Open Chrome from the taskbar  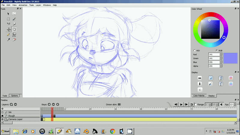112,131
